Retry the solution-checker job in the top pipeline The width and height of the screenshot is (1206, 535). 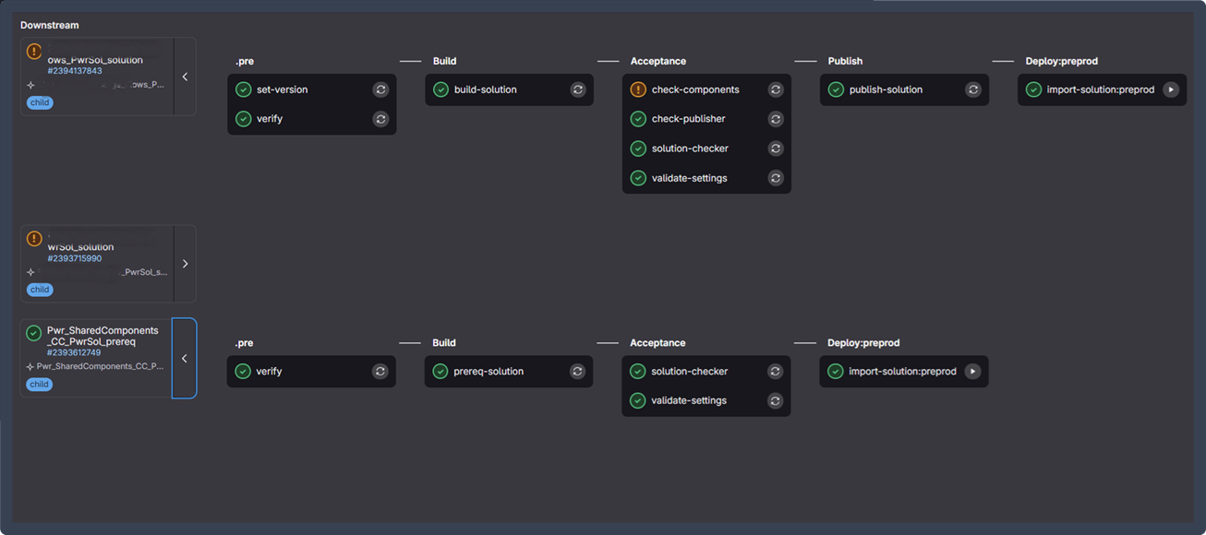click(x=776, y=148)
